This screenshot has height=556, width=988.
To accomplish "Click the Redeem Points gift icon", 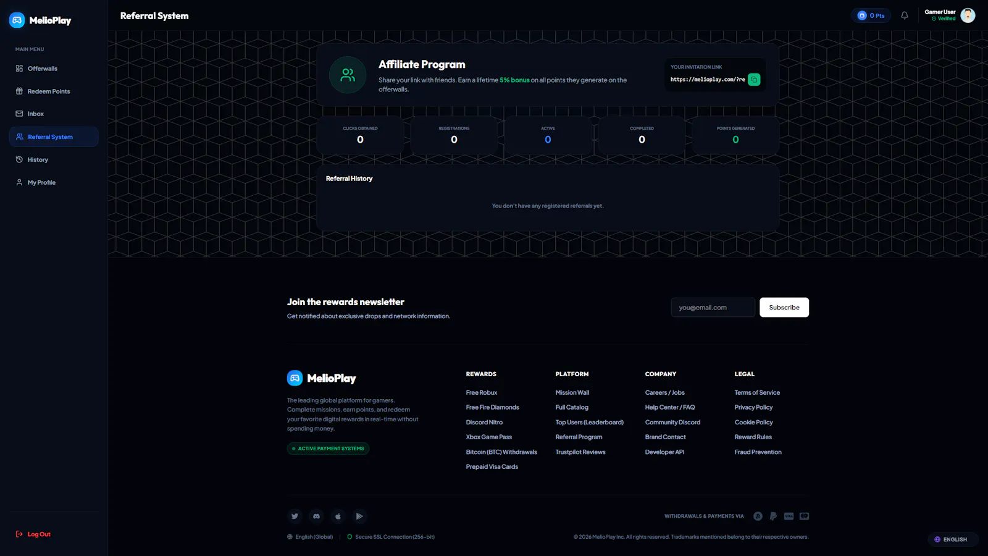I will [x=19, y=91].
